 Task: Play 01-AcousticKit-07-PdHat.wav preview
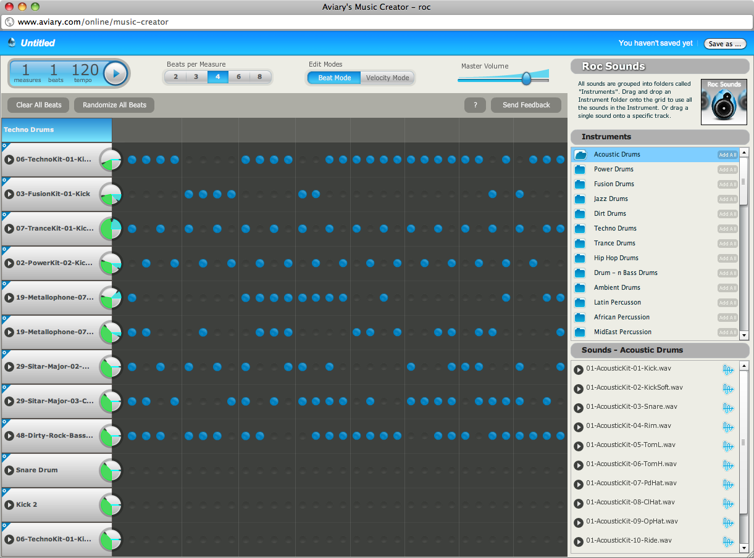pyautogui.click(x=579, y=485)
